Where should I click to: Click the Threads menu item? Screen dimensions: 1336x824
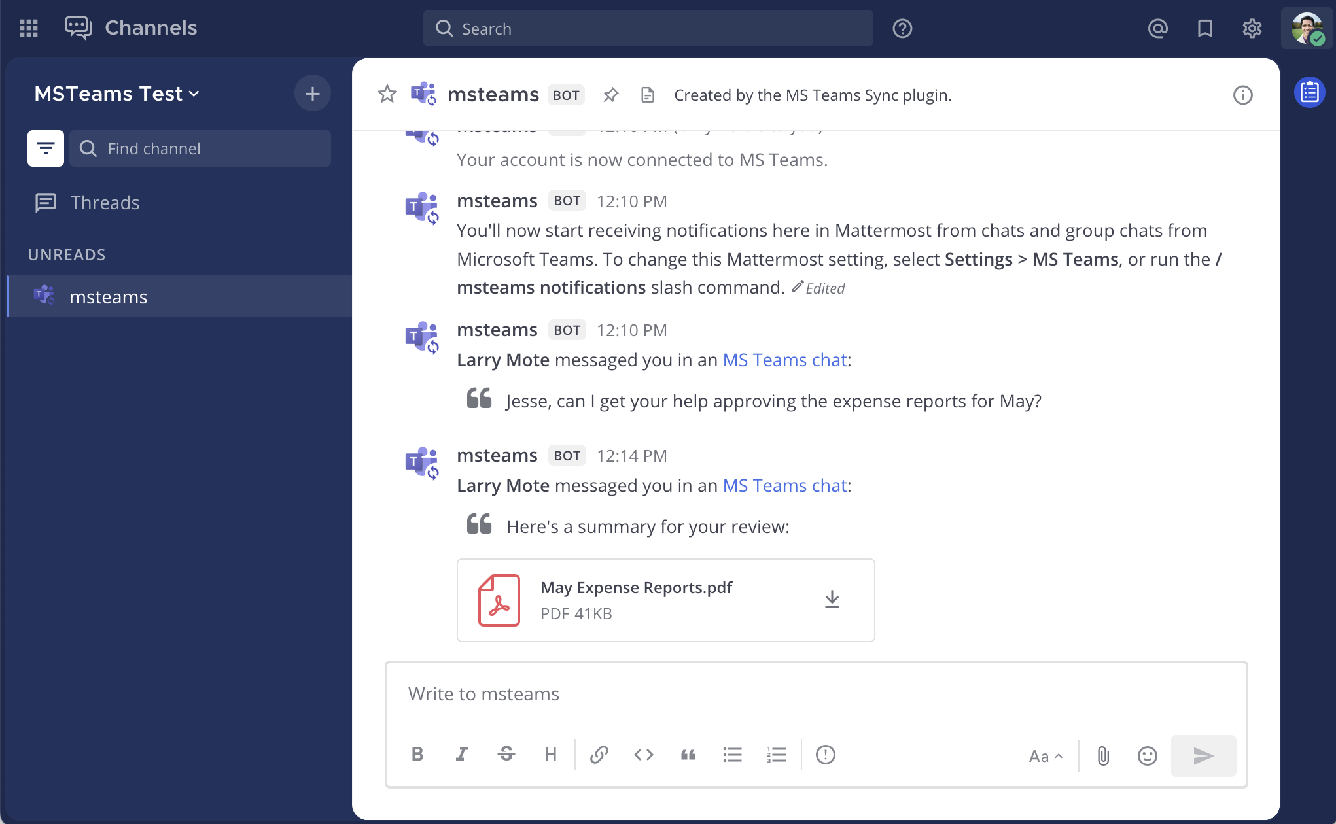tap(105, 201)
